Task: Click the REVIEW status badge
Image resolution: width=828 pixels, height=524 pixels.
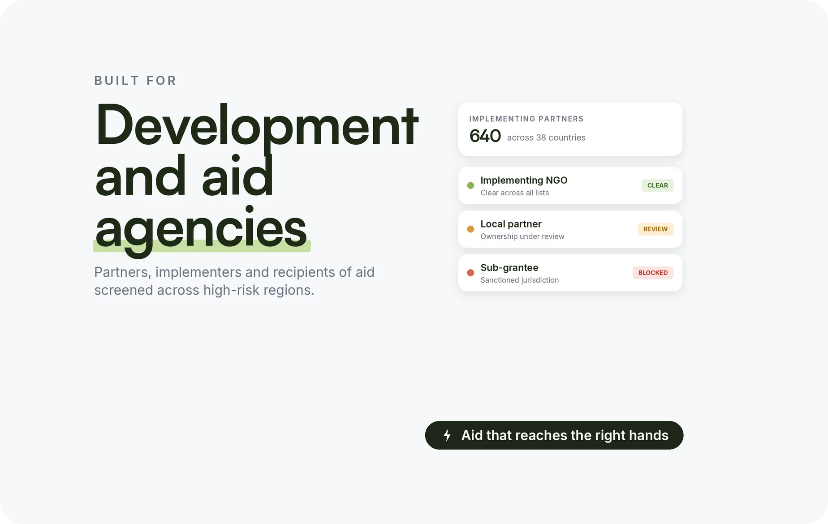Action: [x=655, y=229]
